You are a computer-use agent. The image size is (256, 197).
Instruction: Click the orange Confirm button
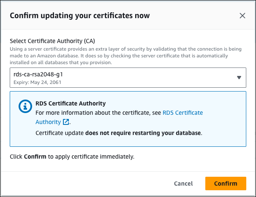tap(226, 184)
